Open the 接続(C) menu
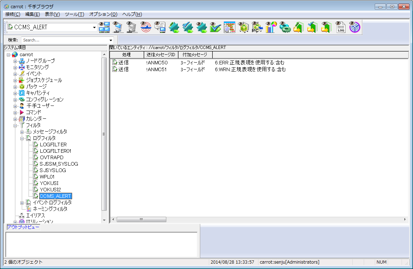The height and width of the screenshot is (269, 413). tap(12, 14)
